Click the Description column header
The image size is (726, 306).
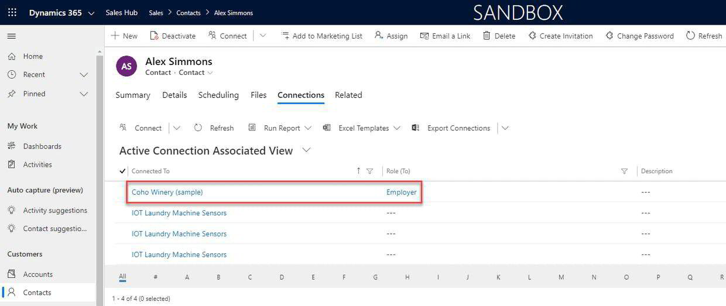click(x=657, y=171)
